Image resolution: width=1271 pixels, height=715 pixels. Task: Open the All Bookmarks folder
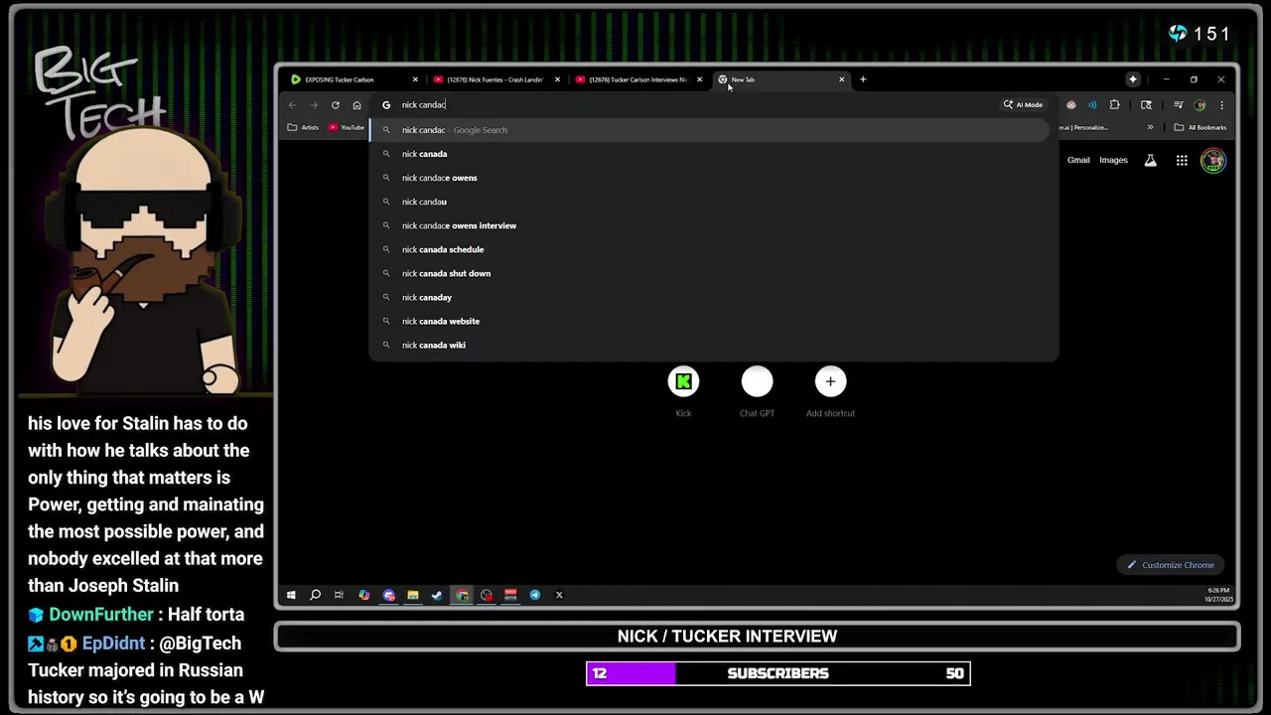click(x=1200, y=127)
